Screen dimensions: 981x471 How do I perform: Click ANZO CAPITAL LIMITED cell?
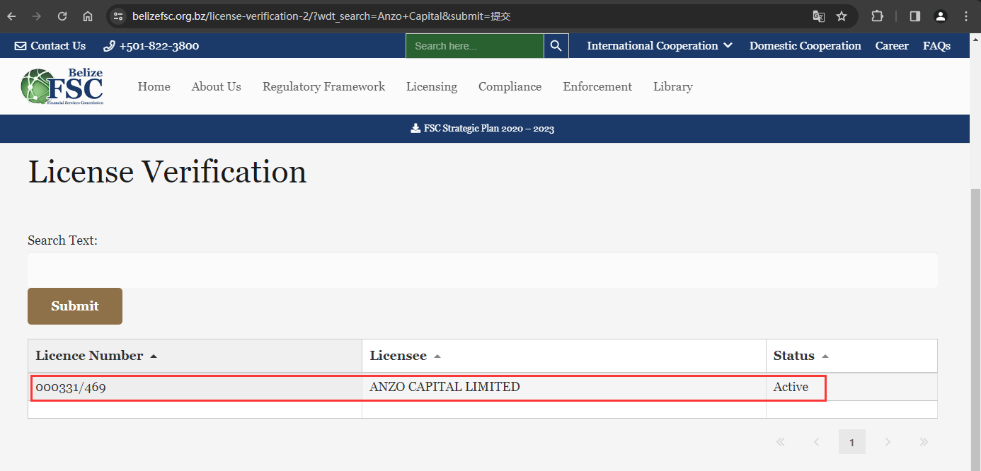click(x=564, y=387)
